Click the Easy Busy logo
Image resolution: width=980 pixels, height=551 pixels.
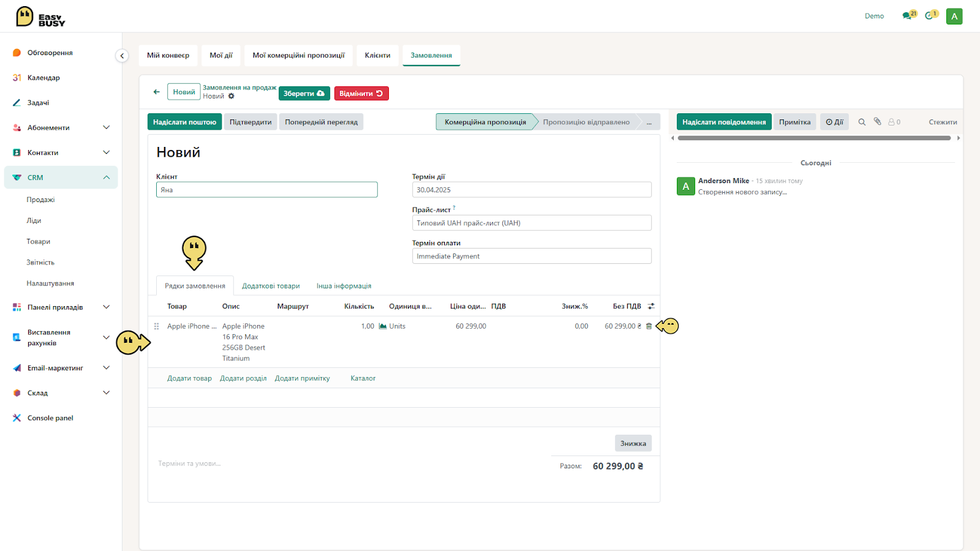(40, 17)
